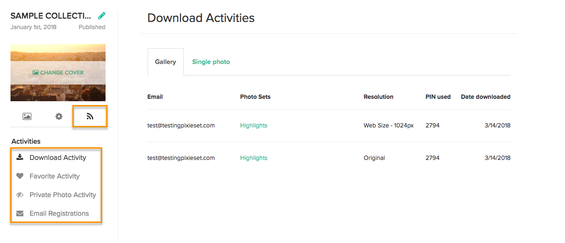Click the crossed-eye private photo icon
The image size is (565, 243).
pos(20,195)
